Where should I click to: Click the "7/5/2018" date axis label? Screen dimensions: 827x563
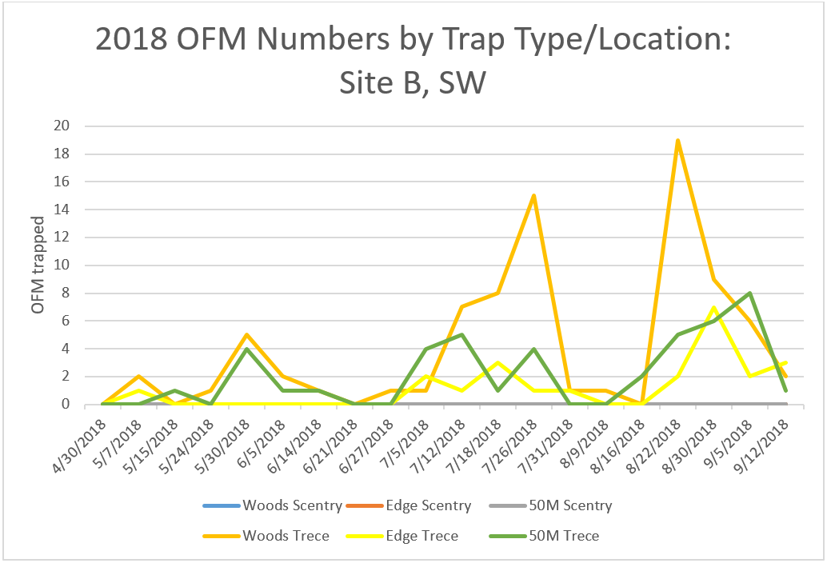tap(406, 442)
